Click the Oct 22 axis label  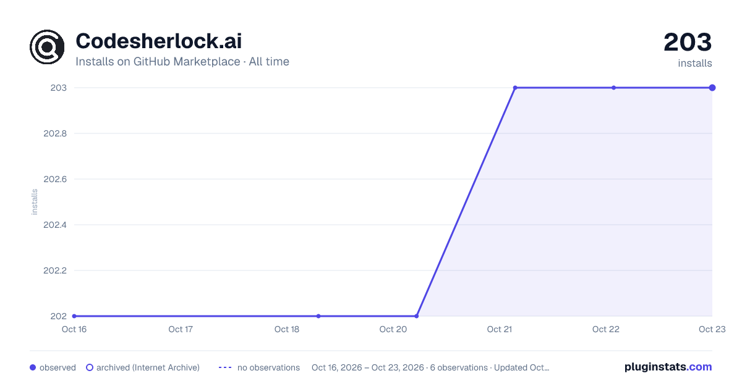point(606,329)
